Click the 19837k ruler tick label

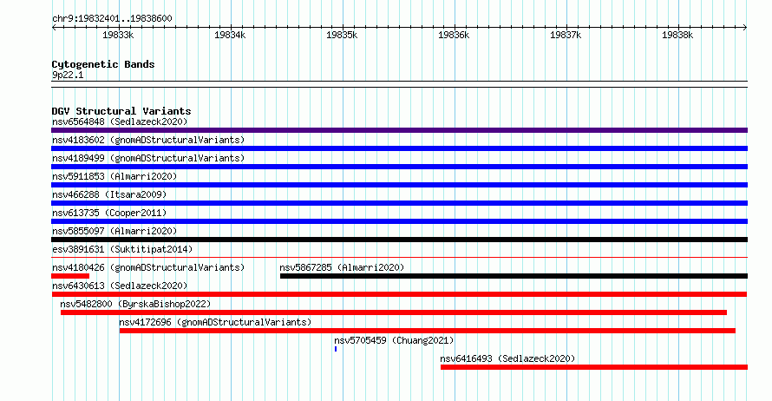566,35
